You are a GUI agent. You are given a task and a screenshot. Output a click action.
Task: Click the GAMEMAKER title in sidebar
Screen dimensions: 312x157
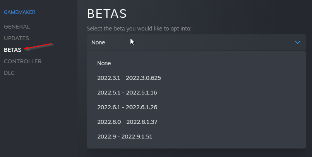[x=19, y=12]
